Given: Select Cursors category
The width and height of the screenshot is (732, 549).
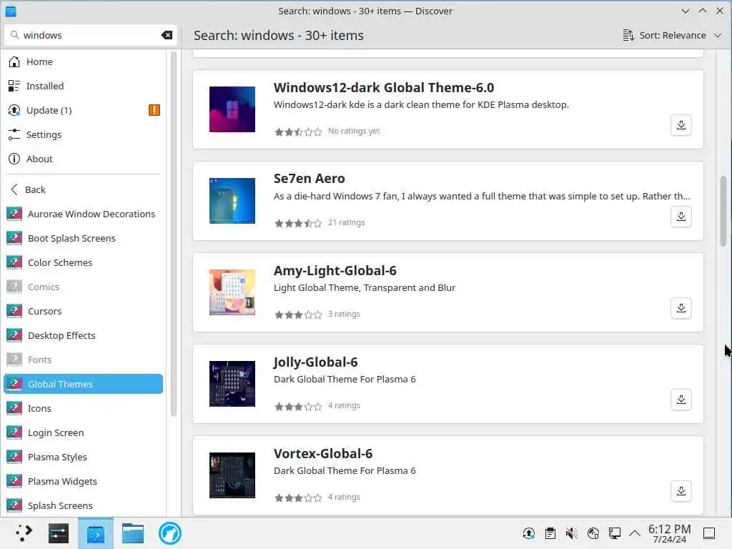Looking at the screenshot, I should coord(83,311).
